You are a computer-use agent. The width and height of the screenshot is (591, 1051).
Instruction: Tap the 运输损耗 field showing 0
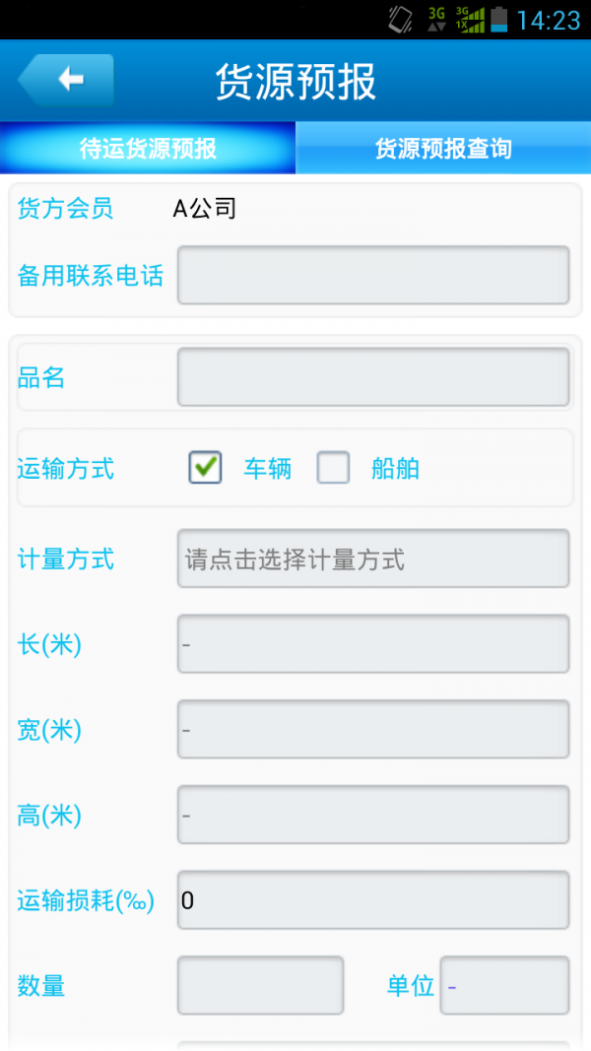373,899
